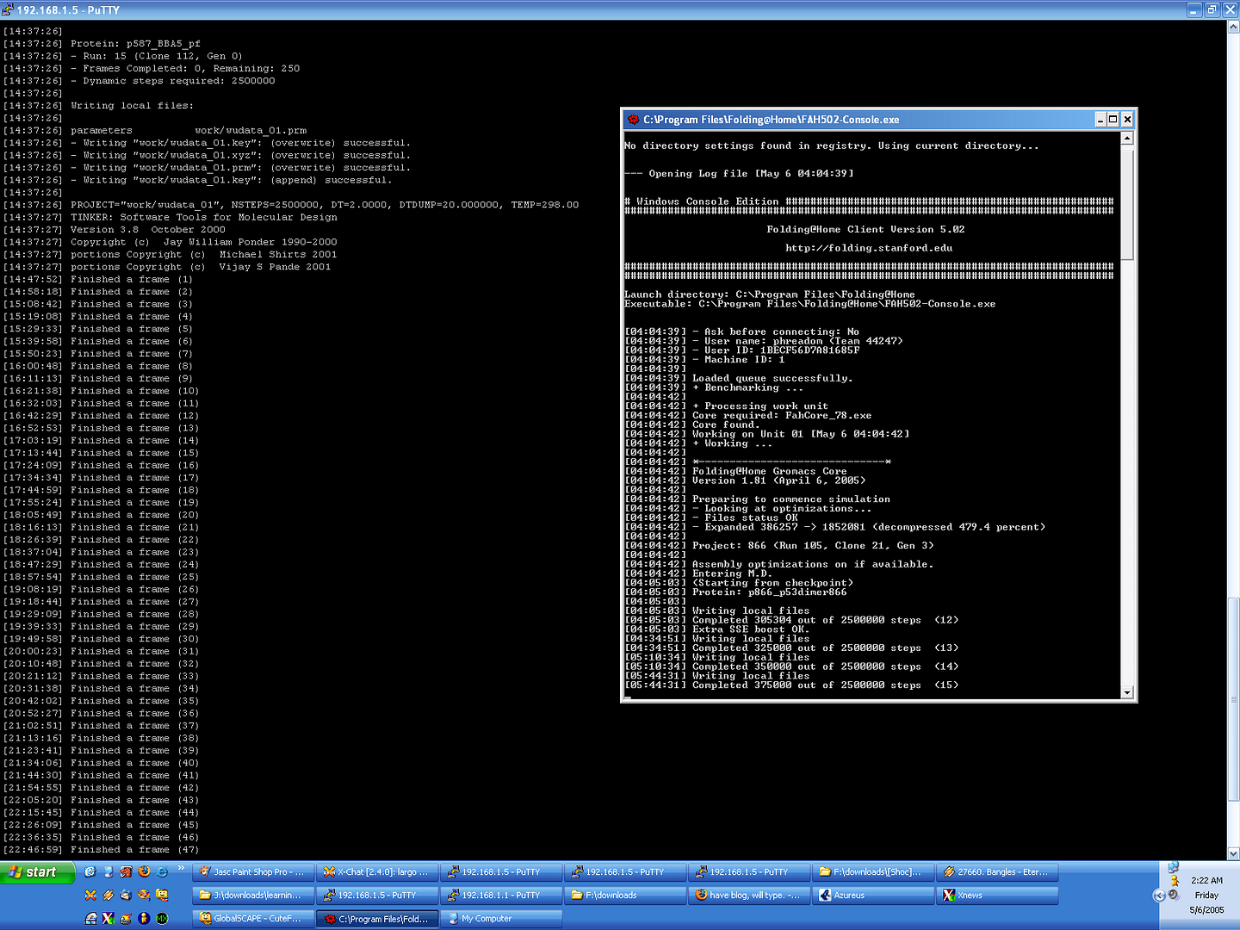Click 'Protein: p866_p53dimer866' console line
Image resolution: width=1240 pixels, height=930 pixels.
[769, 592]
